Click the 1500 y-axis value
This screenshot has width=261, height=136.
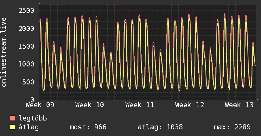coord(26,46)
